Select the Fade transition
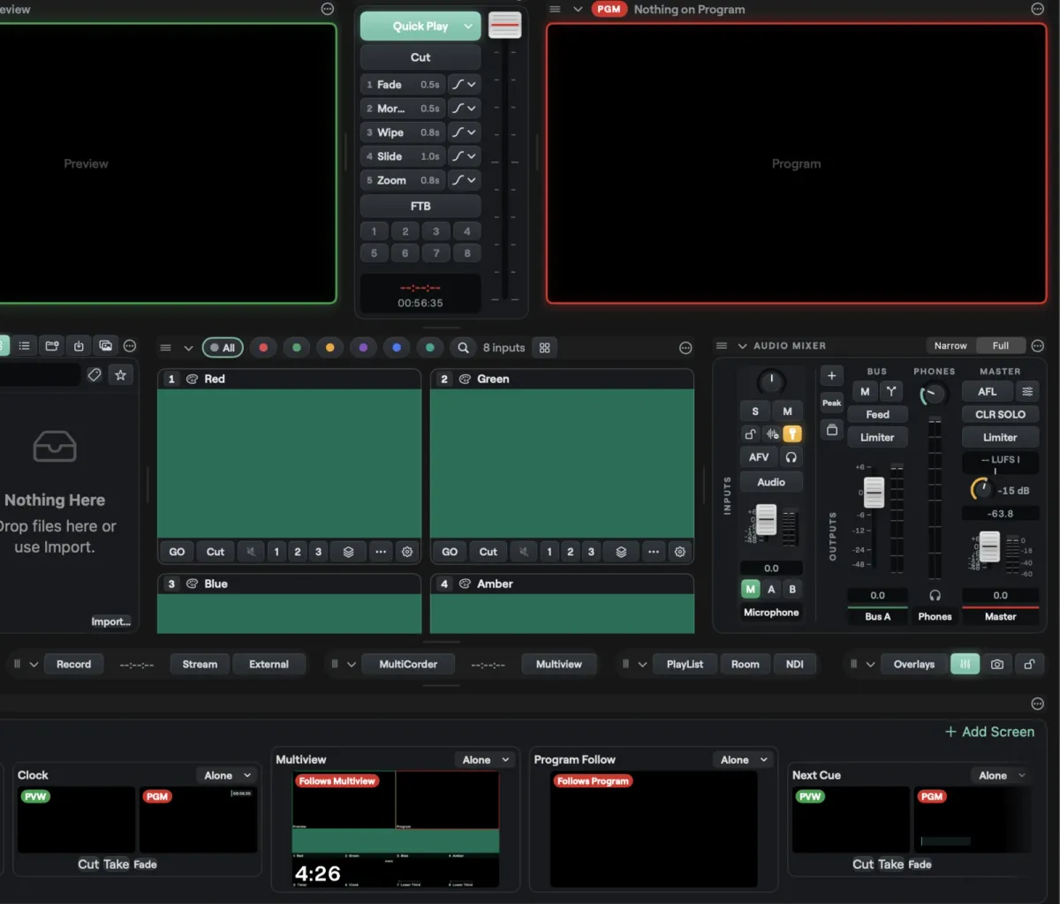Image resolution: width=1060 pixels, height=904 pixels. (404, 85)
